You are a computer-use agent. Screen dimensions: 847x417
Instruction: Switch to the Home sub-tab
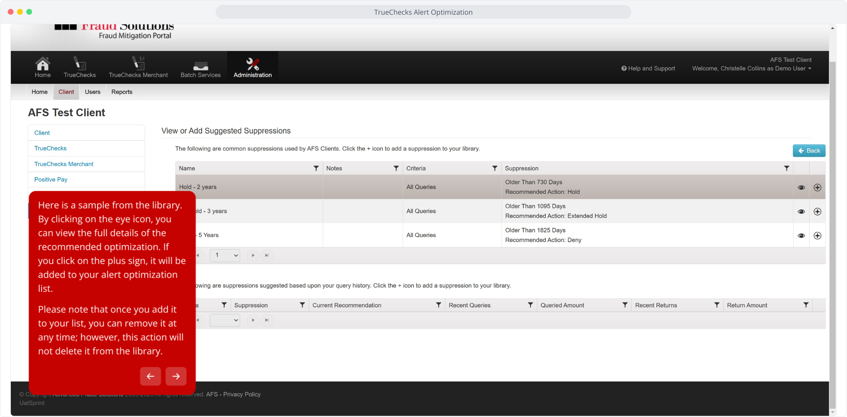click(x=39, y=92)
